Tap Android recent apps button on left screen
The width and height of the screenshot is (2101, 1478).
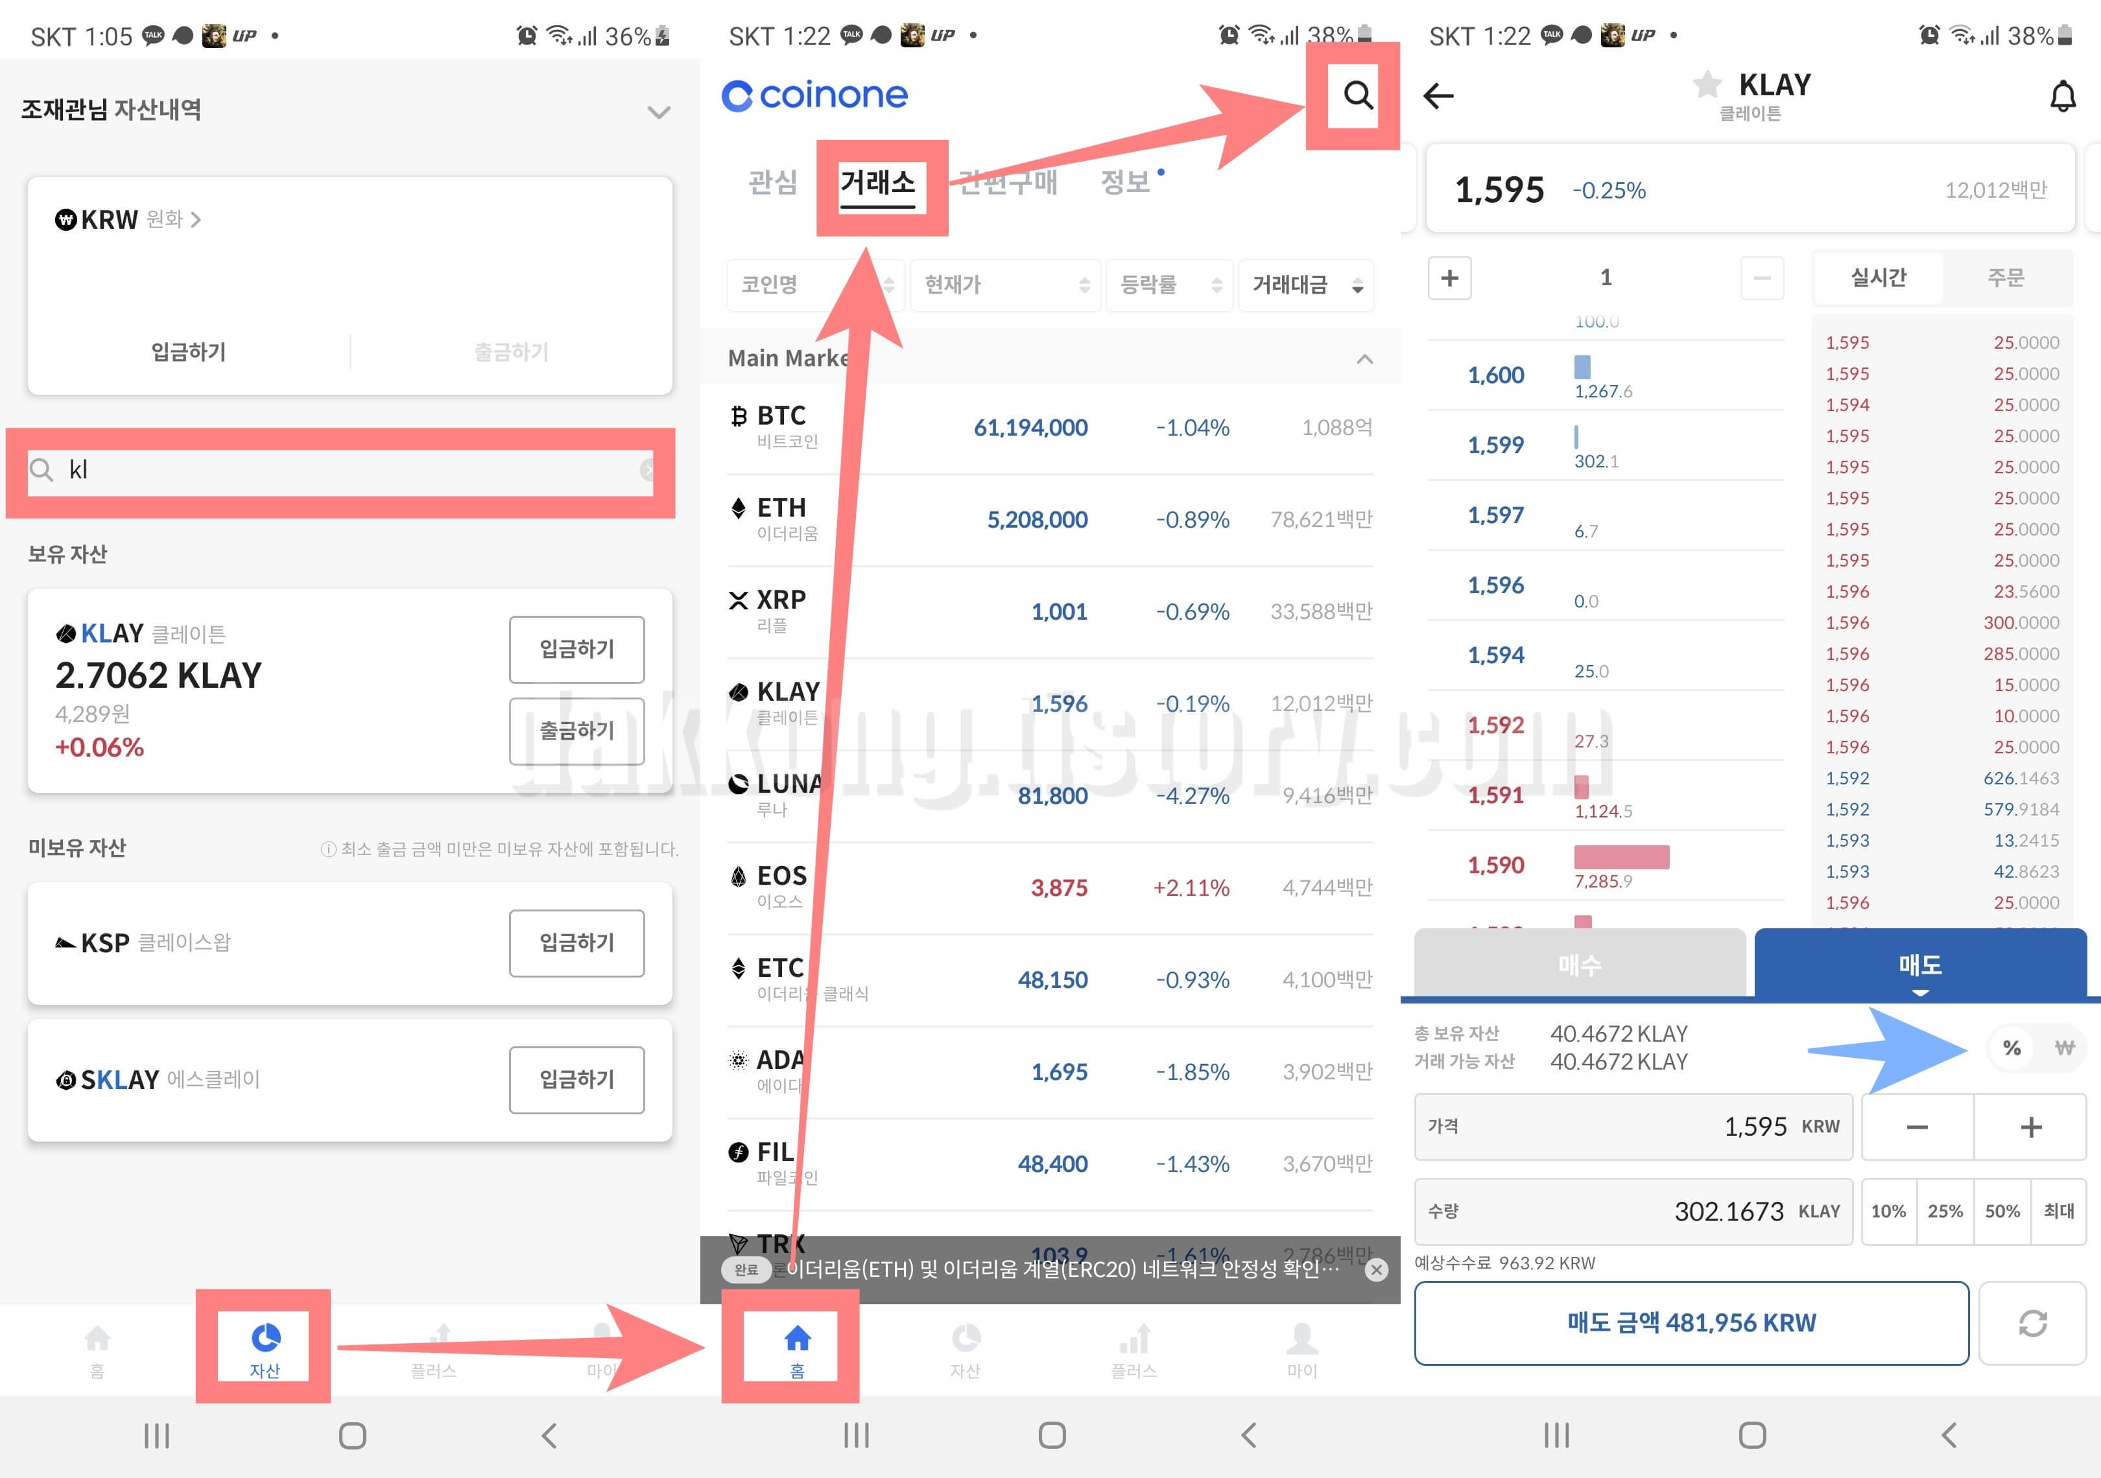tap(158, 1435)
